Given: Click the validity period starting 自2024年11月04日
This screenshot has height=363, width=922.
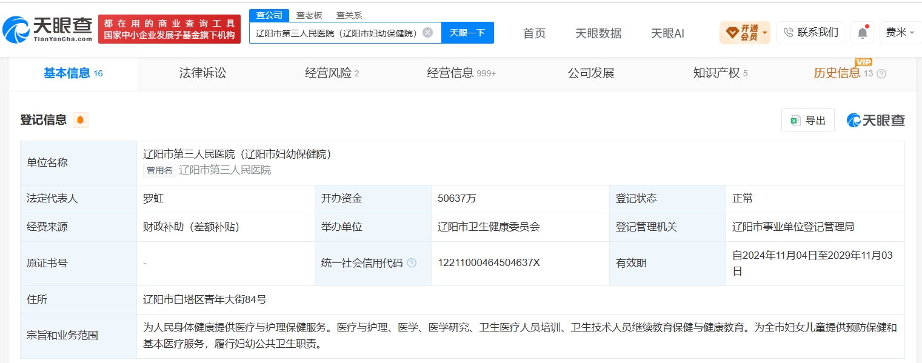Looking at the screenshot, I should (x=812, y=263).
